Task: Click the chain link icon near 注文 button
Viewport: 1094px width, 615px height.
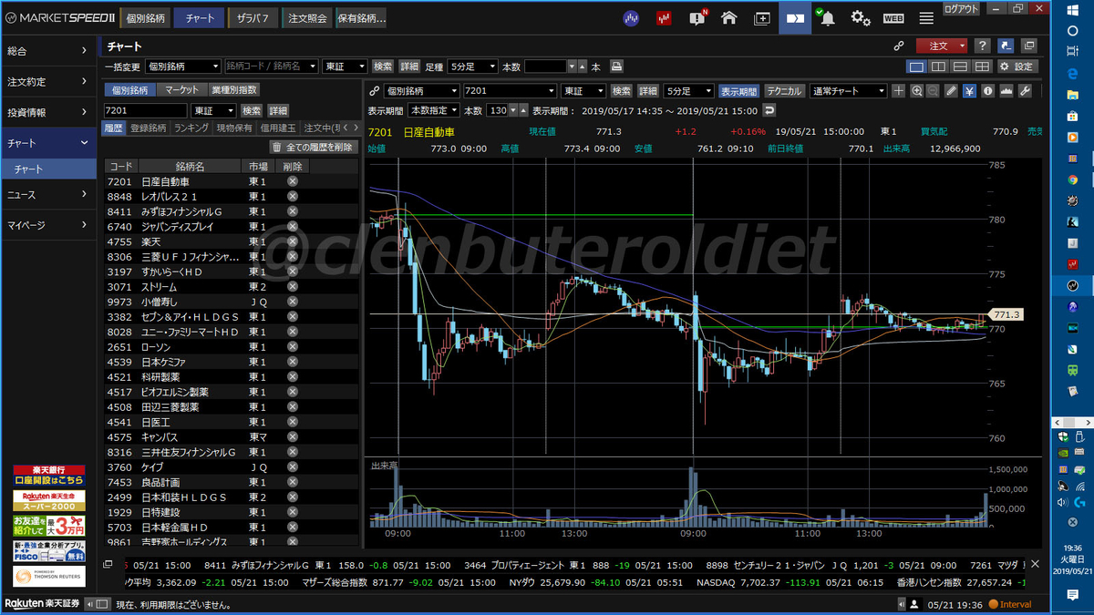Action: coord(898,46)
